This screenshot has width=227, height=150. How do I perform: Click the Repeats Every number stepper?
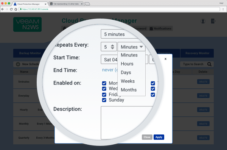point(112,47)
